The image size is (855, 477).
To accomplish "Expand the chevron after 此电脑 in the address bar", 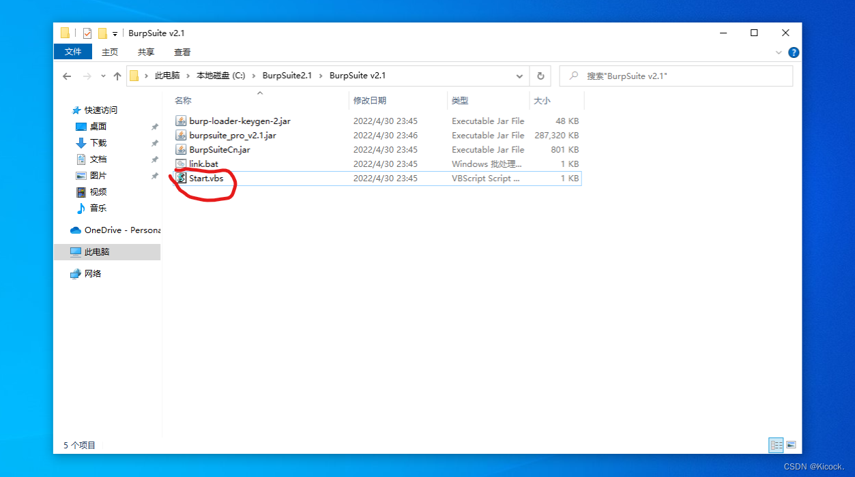I will (x=188, y=76).
